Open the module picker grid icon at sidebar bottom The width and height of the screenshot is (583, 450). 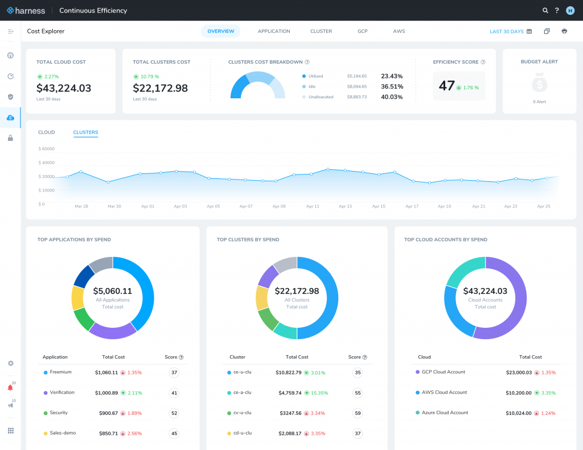click(x=10, y=430)
